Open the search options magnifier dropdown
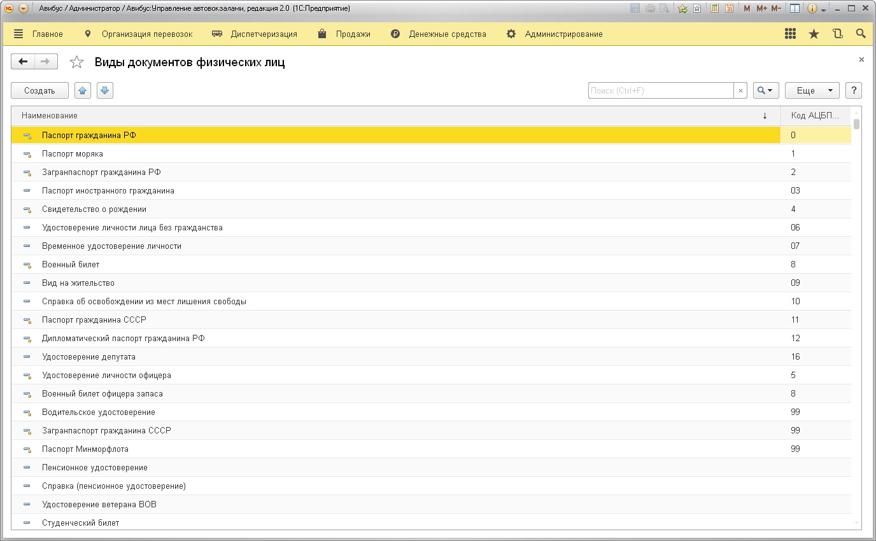Image resolution: width=876 pixels, height=541 pixels. [766, 91]
